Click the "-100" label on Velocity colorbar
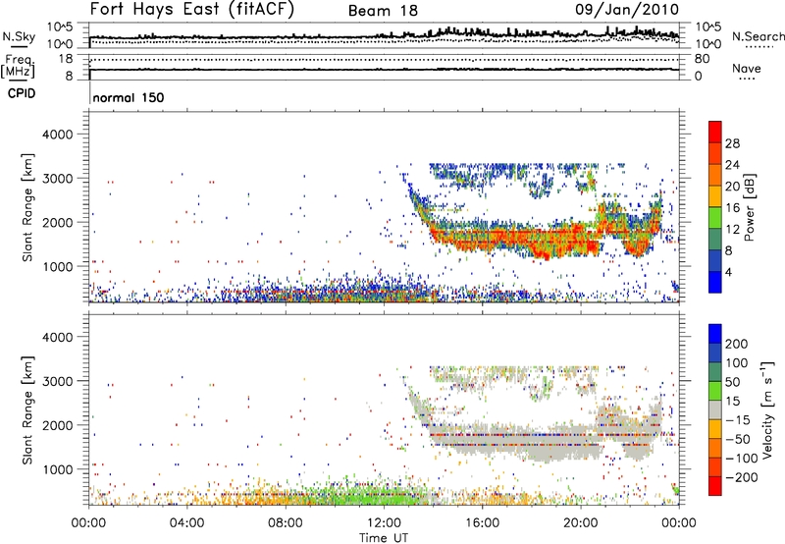This screenshot has height=544, width=785. pyautogui.click(x=741, y=459)
